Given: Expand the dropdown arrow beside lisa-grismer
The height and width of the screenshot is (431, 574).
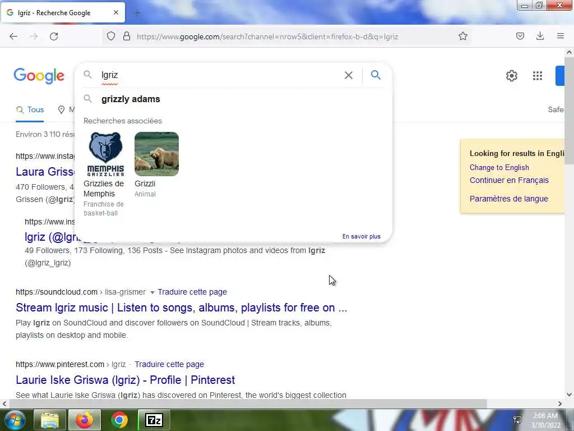Looking at the screenshot, I should 152,292.
